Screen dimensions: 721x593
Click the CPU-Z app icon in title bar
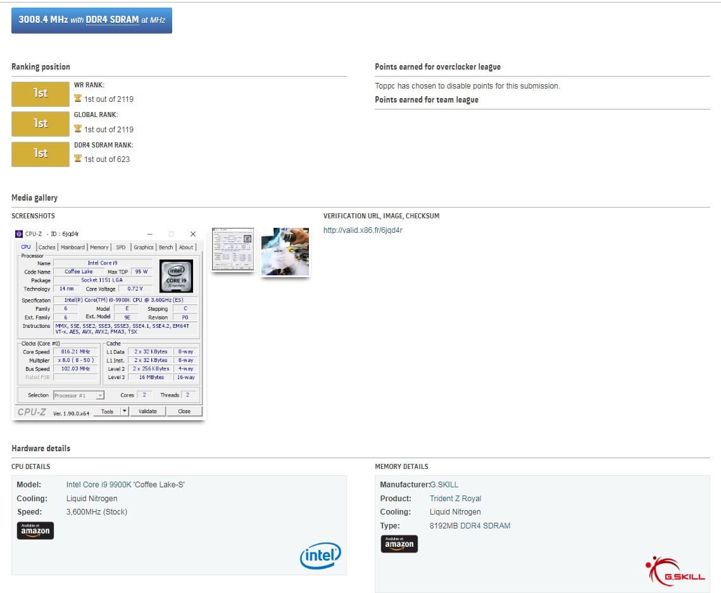19,234
